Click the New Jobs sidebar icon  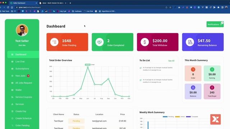[x=12, y=76]
